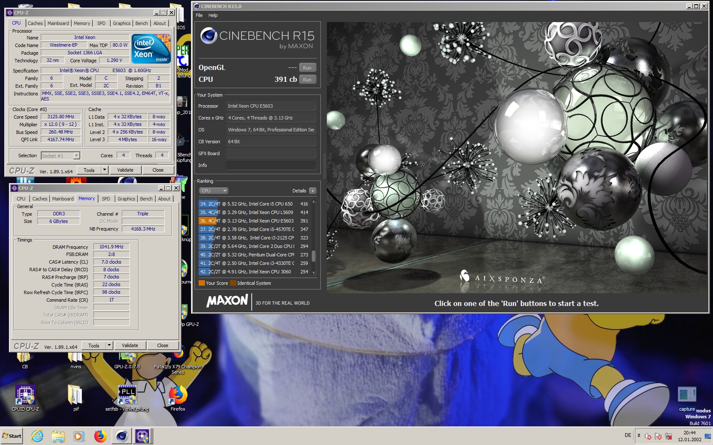Open the CPU ranking type dropdown
The width and height of the screenshot is (713, 445).
click(x=213, y=191)
